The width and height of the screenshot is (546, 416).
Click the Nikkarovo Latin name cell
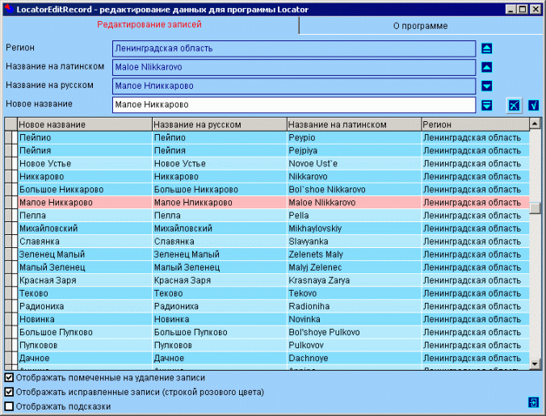coord(354,176)
